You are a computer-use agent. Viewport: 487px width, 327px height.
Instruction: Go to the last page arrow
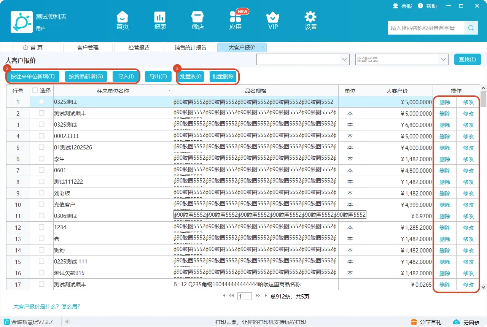pyautogui.click(x=266, y=296)
